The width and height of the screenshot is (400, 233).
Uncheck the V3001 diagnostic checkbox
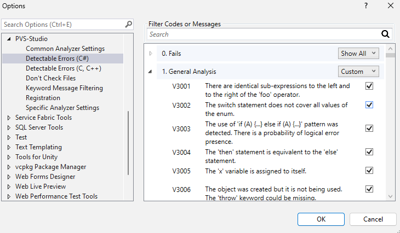pyautogui.click(x=369, y=86)
